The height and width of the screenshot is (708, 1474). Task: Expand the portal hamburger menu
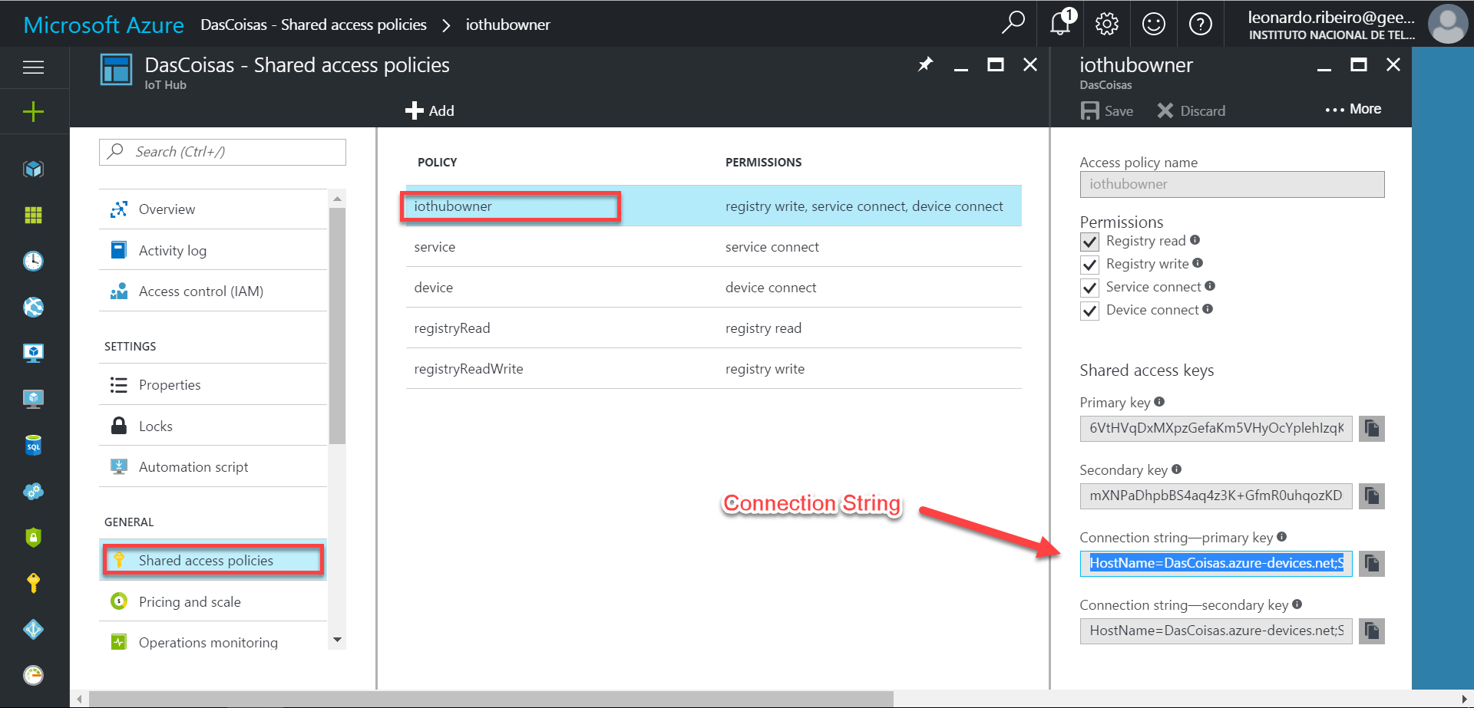coord(34,68)
